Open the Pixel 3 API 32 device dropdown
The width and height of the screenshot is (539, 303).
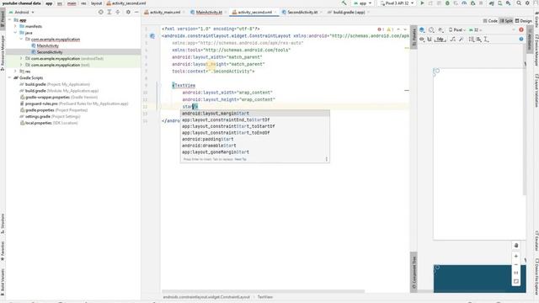tap(397, 3)
